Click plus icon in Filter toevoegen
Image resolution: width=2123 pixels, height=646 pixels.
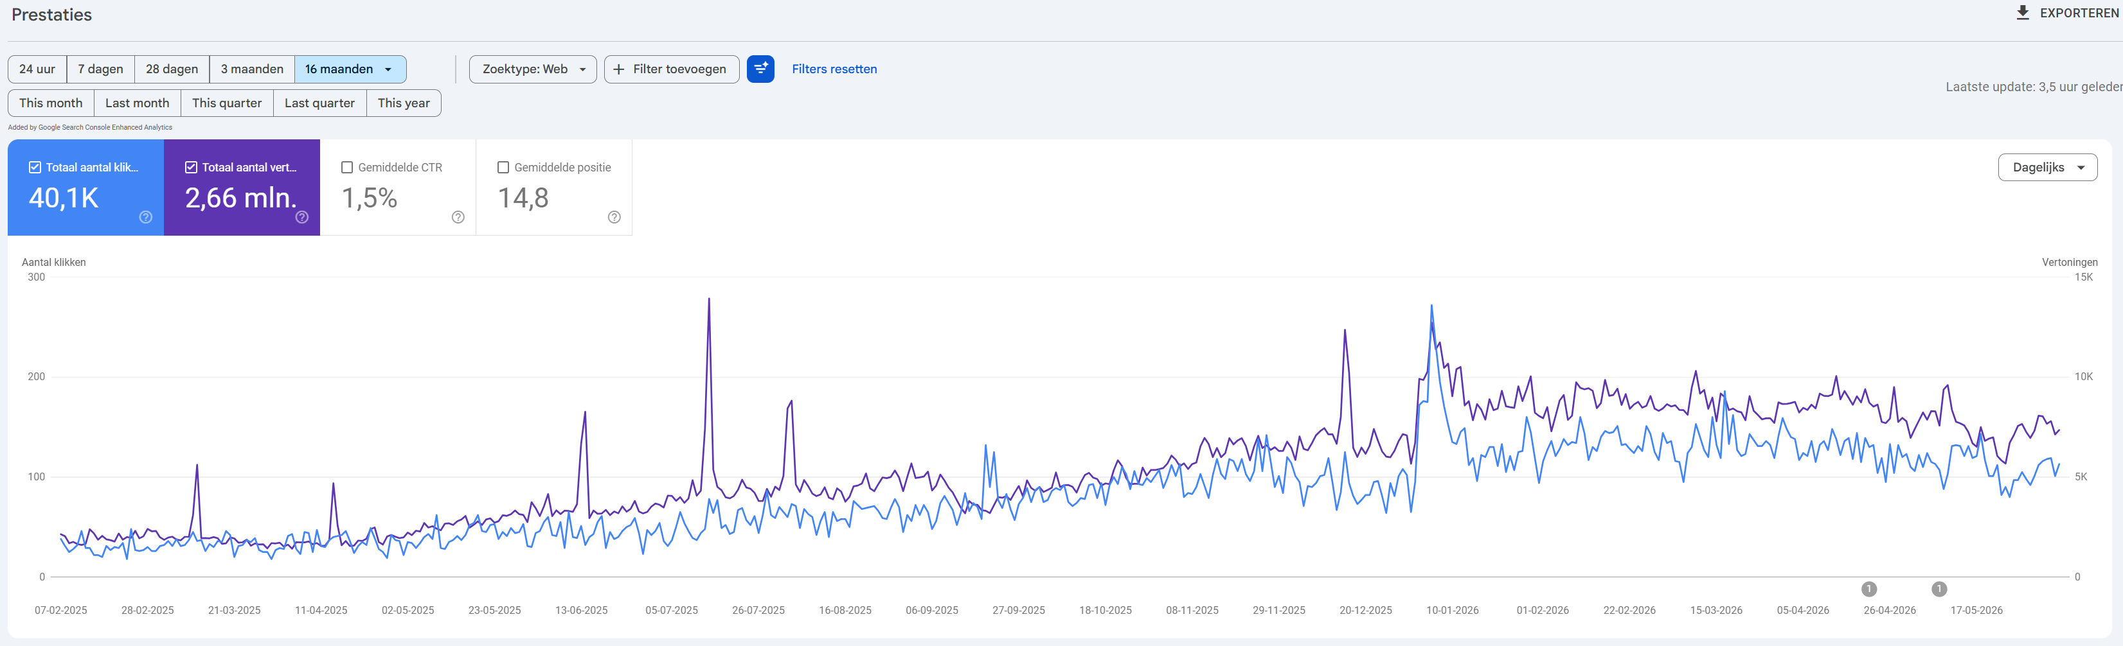(619, 69)
